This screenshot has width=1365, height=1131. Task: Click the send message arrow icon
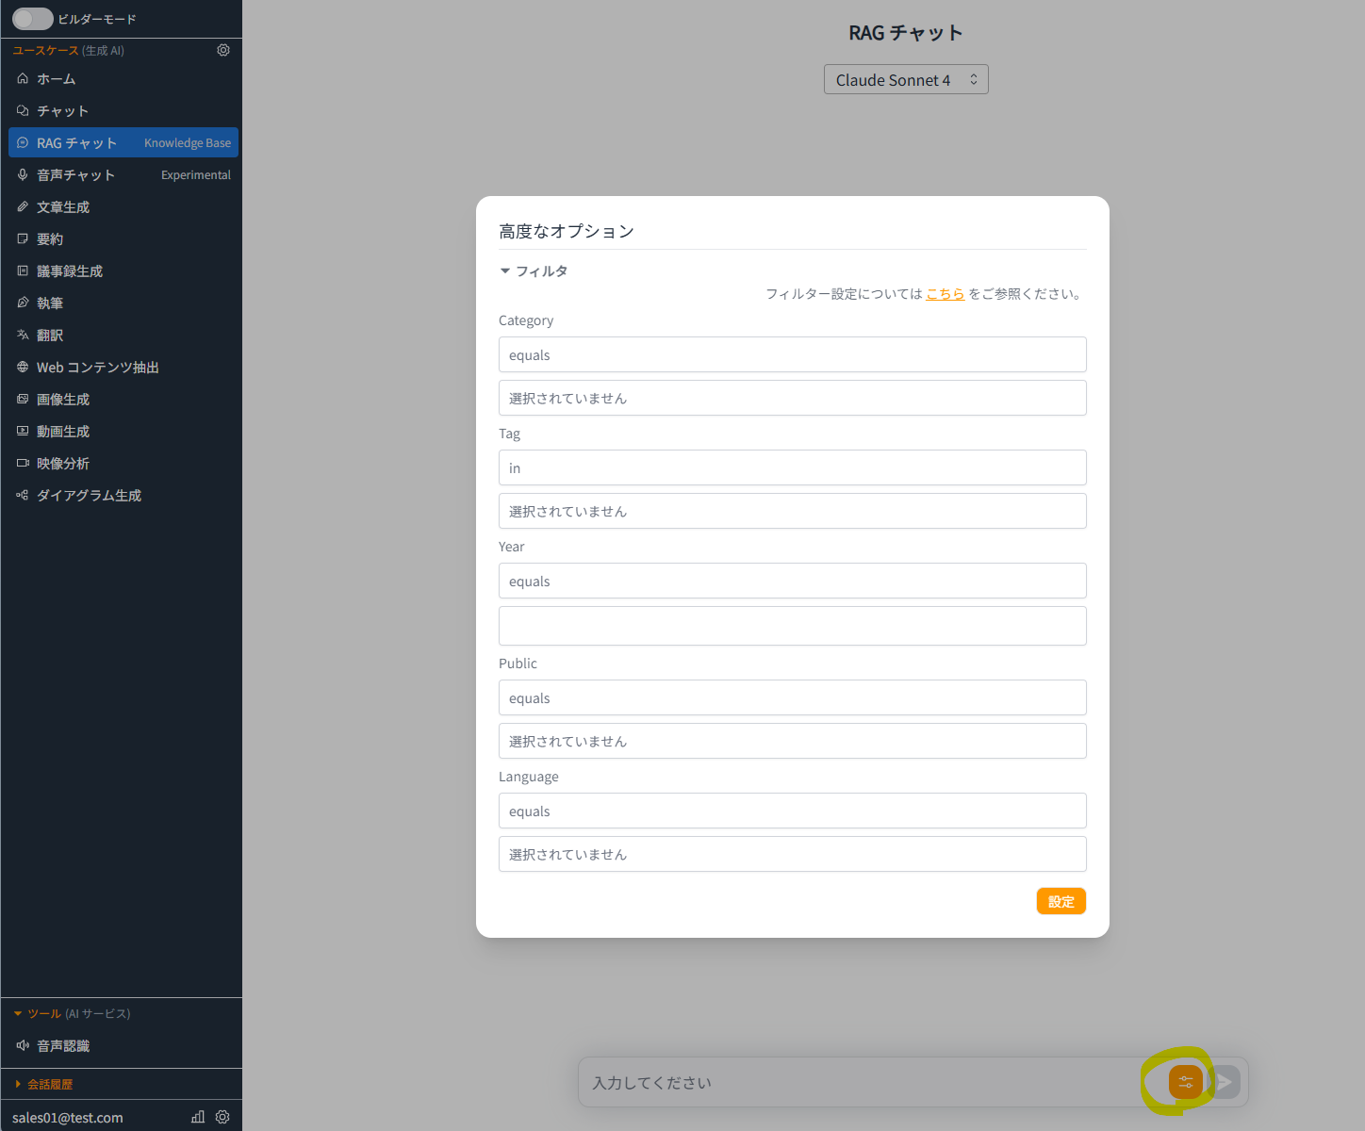tap(1224, 1082)
